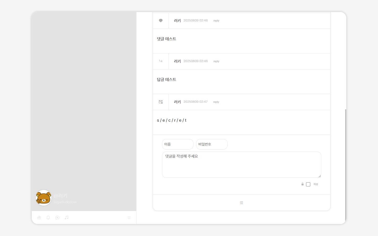This screenshot has height=236, width=378.
Task: Reply to the s/e/c/r/e/t comment
Action: click(216, 102)
